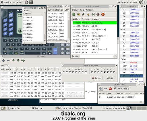
Task: Open the Debug menu
Action: (x=75, y=10)
